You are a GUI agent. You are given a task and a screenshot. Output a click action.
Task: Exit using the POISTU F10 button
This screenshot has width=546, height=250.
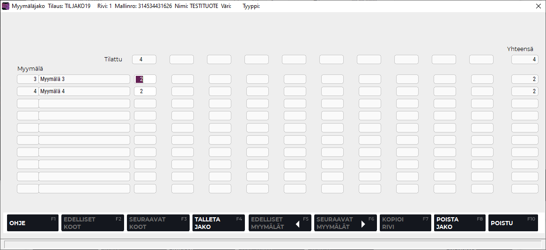(513, 223)
